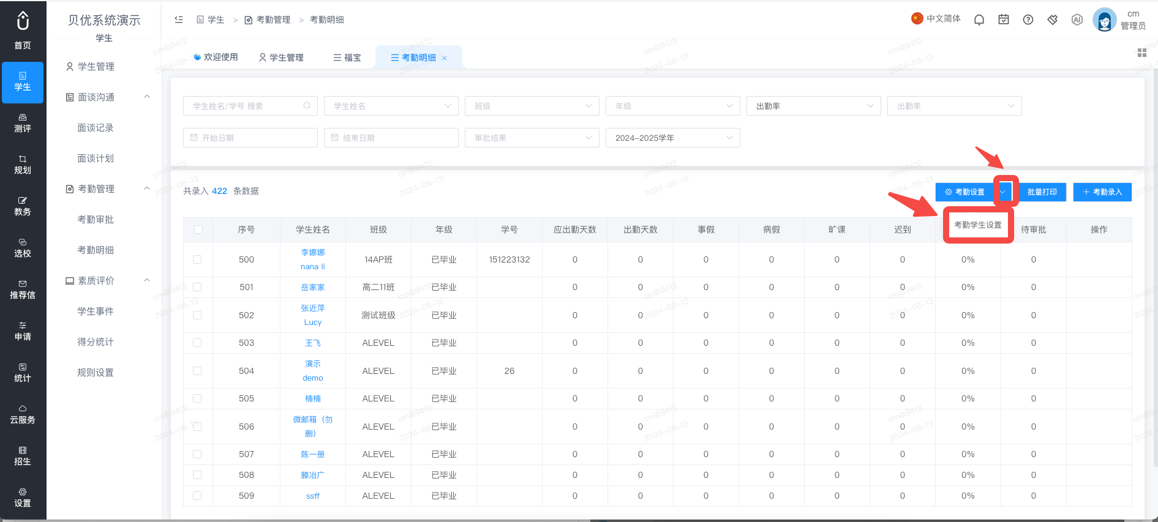Focus the 学生姓名/学号 search field
The image size is (1158, 522).
(x=250, y=106)
